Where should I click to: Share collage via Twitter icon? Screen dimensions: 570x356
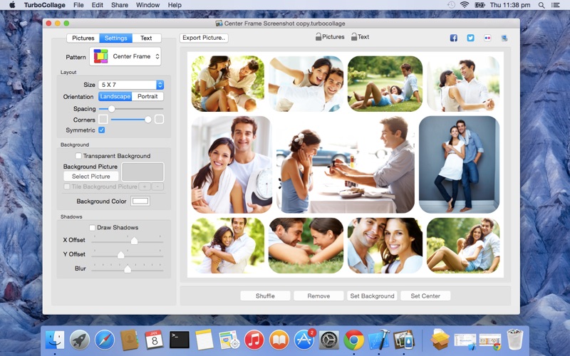(470, 38)
